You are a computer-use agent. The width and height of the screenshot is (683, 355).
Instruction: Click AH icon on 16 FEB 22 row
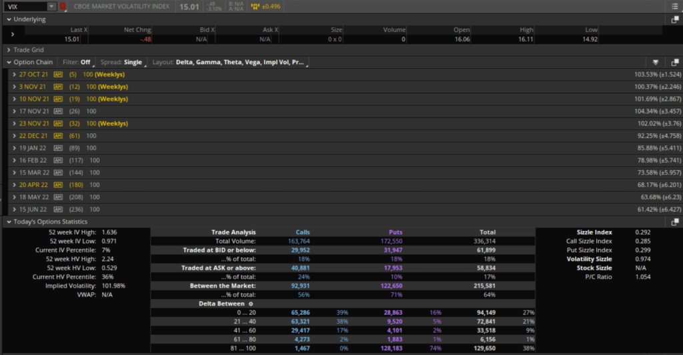click(58, 160)
